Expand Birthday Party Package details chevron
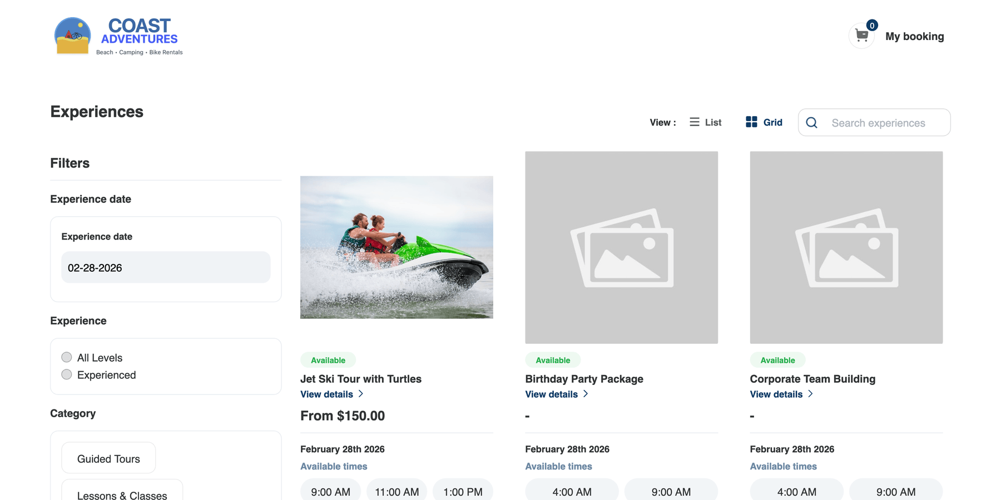 [x=586, y=394]
